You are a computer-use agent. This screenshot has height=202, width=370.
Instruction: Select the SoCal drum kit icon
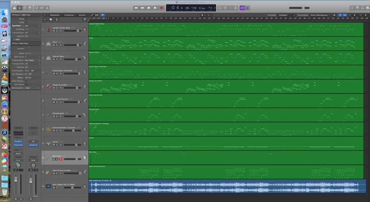coord(48,143)
